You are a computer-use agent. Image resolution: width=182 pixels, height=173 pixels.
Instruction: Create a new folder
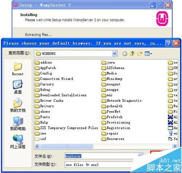[140, 54]
